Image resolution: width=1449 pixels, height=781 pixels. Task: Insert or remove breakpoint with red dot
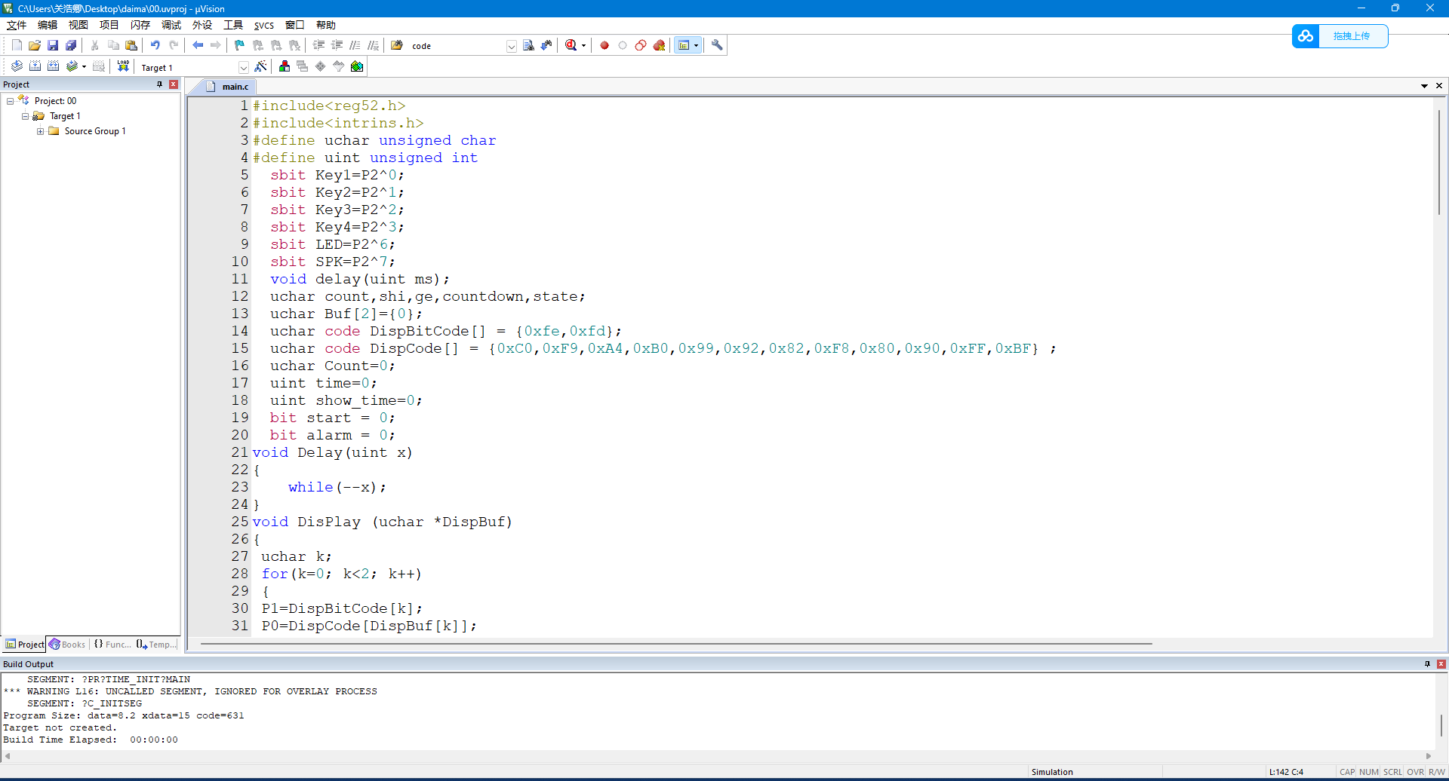605,45
